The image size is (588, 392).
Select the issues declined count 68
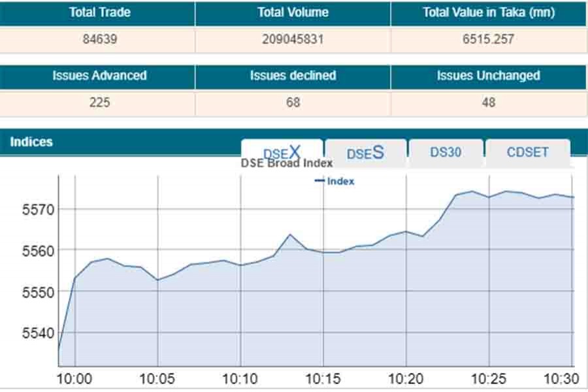(293, 103)
